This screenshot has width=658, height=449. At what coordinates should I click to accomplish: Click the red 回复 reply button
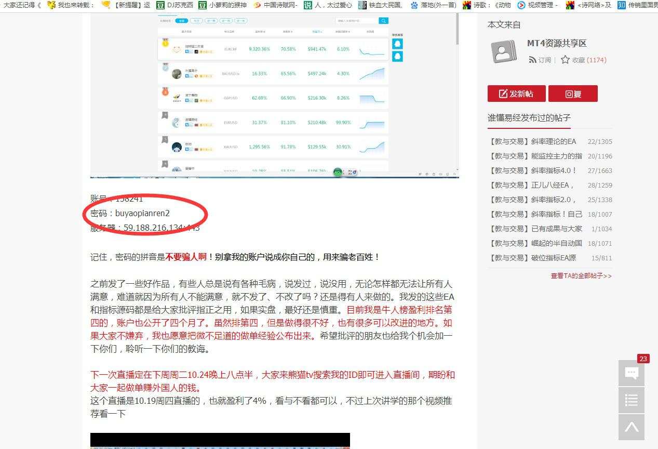(x=573, y=94)
